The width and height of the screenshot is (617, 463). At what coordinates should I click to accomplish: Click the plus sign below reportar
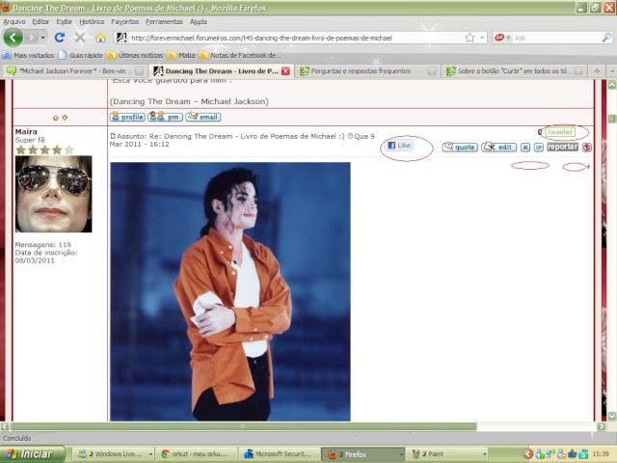click(588, 167)
